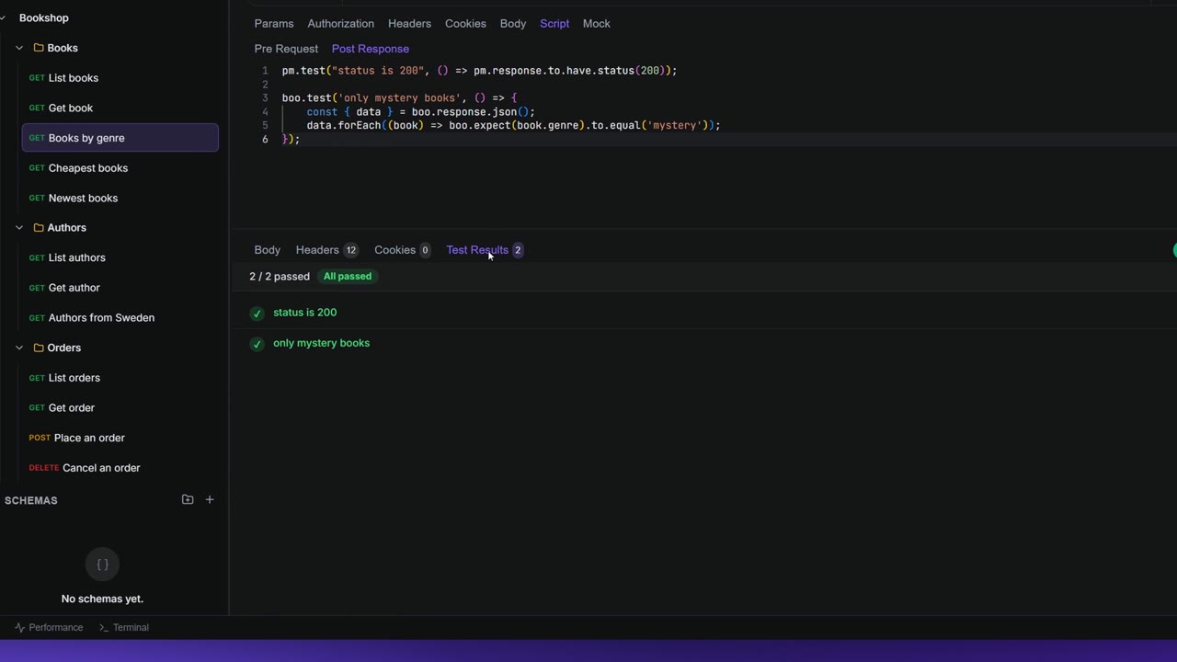Click the script line starting with 'data.forEach'

[x=513, y=125]
